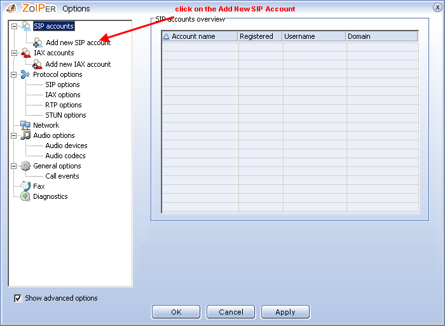Collapse the SIP accounts tree node

coord(14,26)
